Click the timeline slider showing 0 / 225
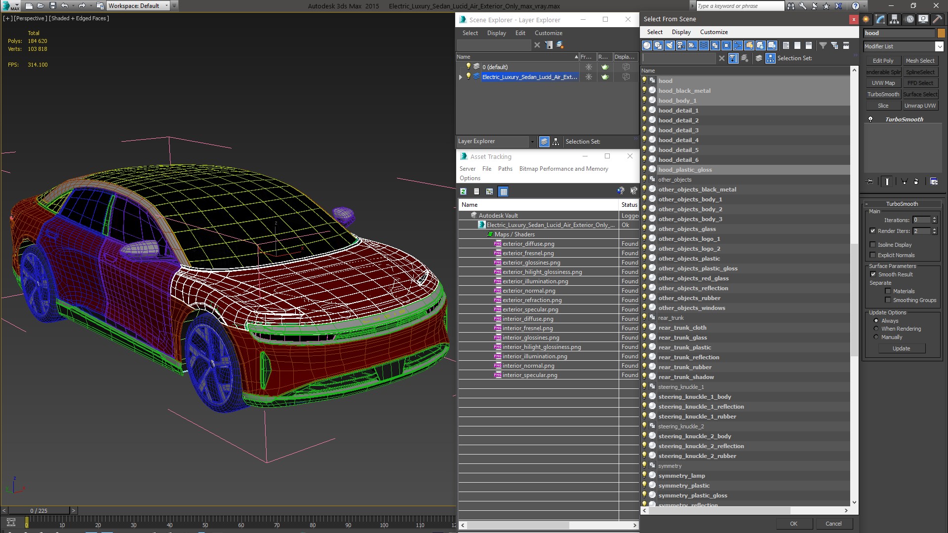This screenshot has width=948, height=533. point(39,511)
